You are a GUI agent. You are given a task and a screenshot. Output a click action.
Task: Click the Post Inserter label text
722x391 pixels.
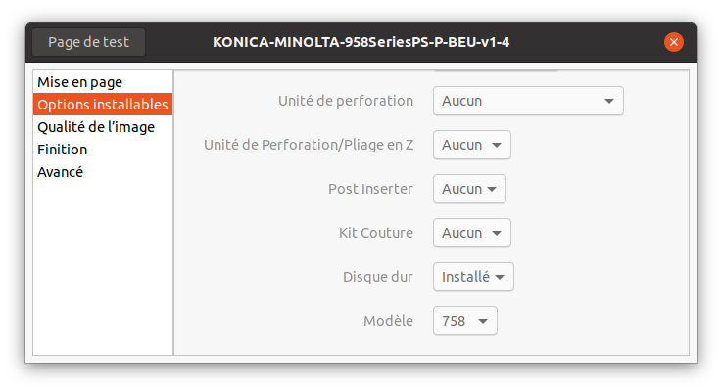370,189
